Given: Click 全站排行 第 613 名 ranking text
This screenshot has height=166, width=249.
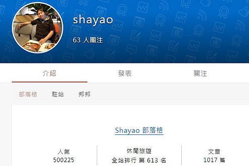Looking at the screenshot, I should pyautogui.click(x=139, y=160).
